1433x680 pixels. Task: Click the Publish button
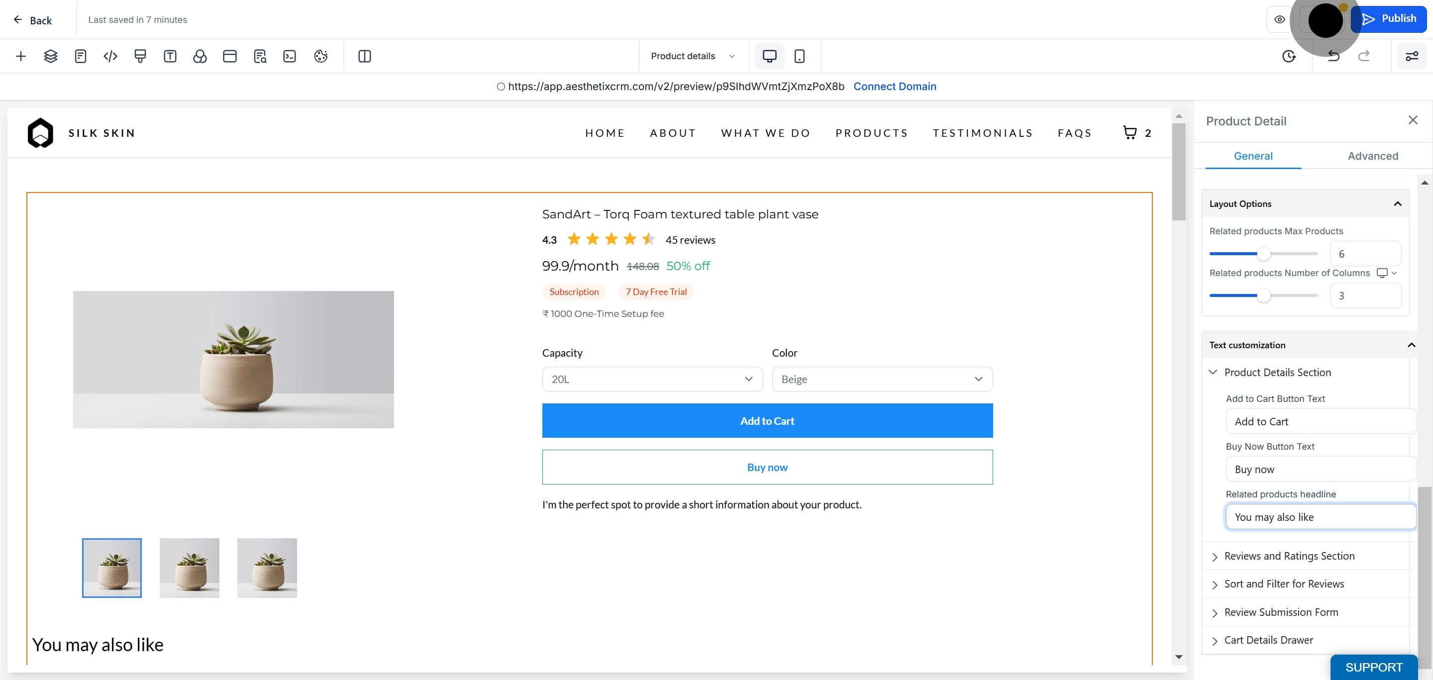tap(1389, 19)
